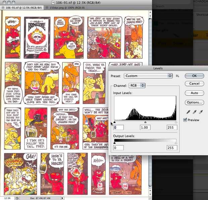Click the input highlight value field 255

coord(172,127)
